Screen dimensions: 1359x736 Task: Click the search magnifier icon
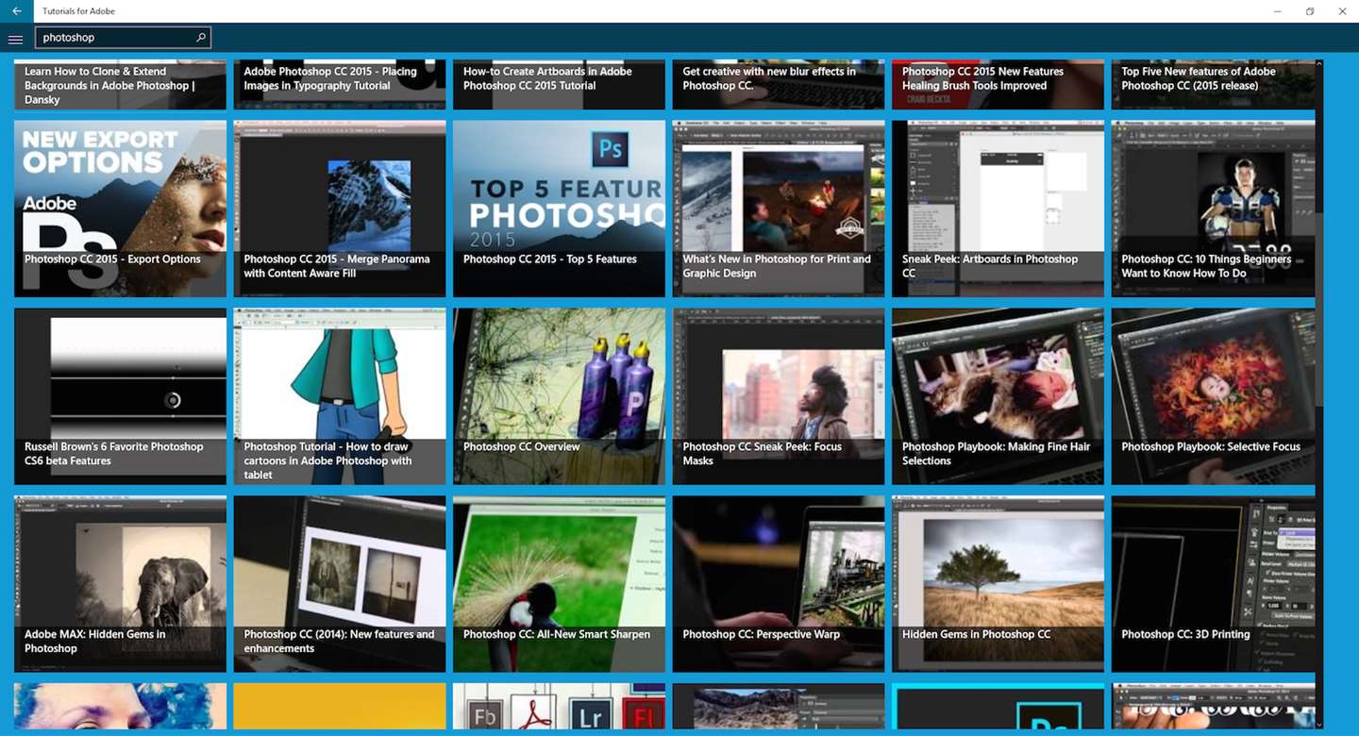[x=201, y=38]
